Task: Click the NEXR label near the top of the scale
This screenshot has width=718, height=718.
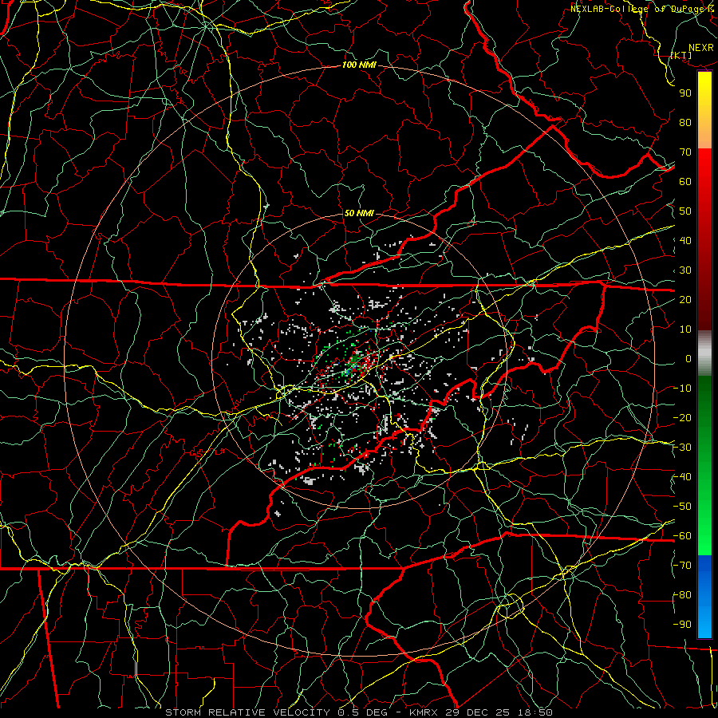Action: pos(701,48)
